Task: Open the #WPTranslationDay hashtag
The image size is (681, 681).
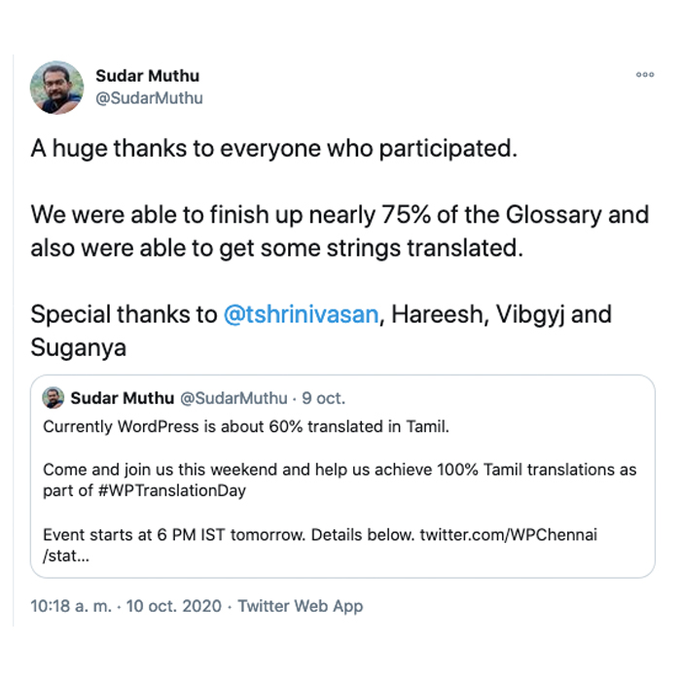Action: click(x=172, y=490)
